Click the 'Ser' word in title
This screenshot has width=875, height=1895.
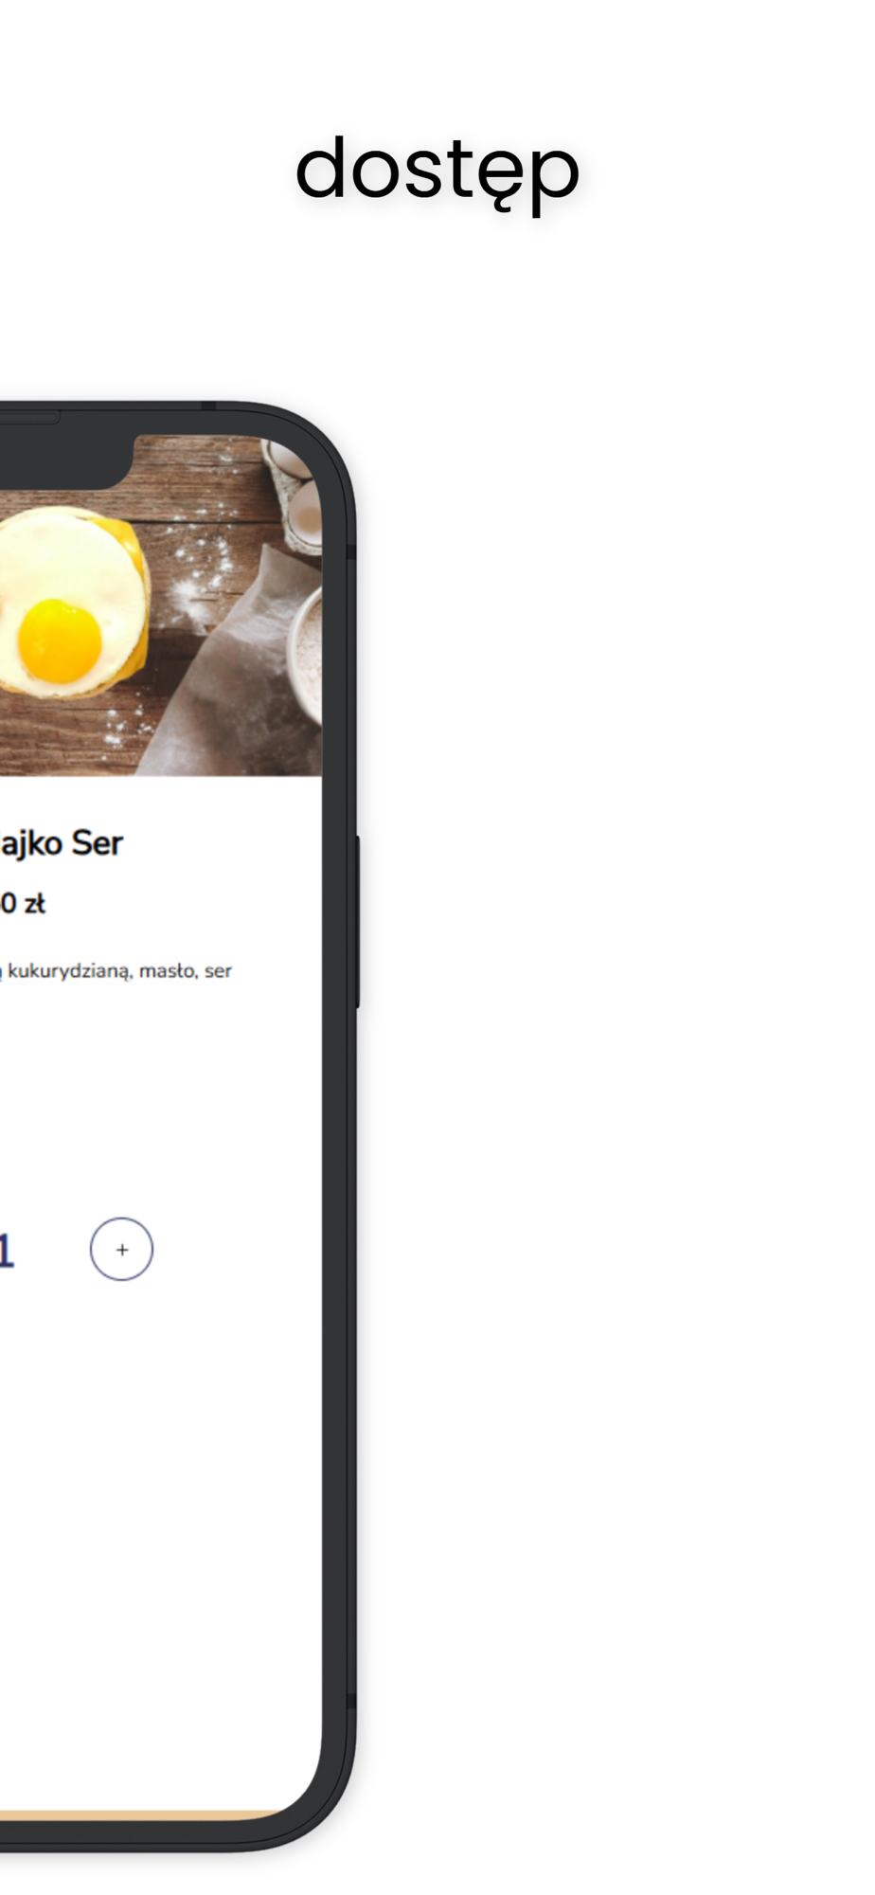tap(98, 843)
